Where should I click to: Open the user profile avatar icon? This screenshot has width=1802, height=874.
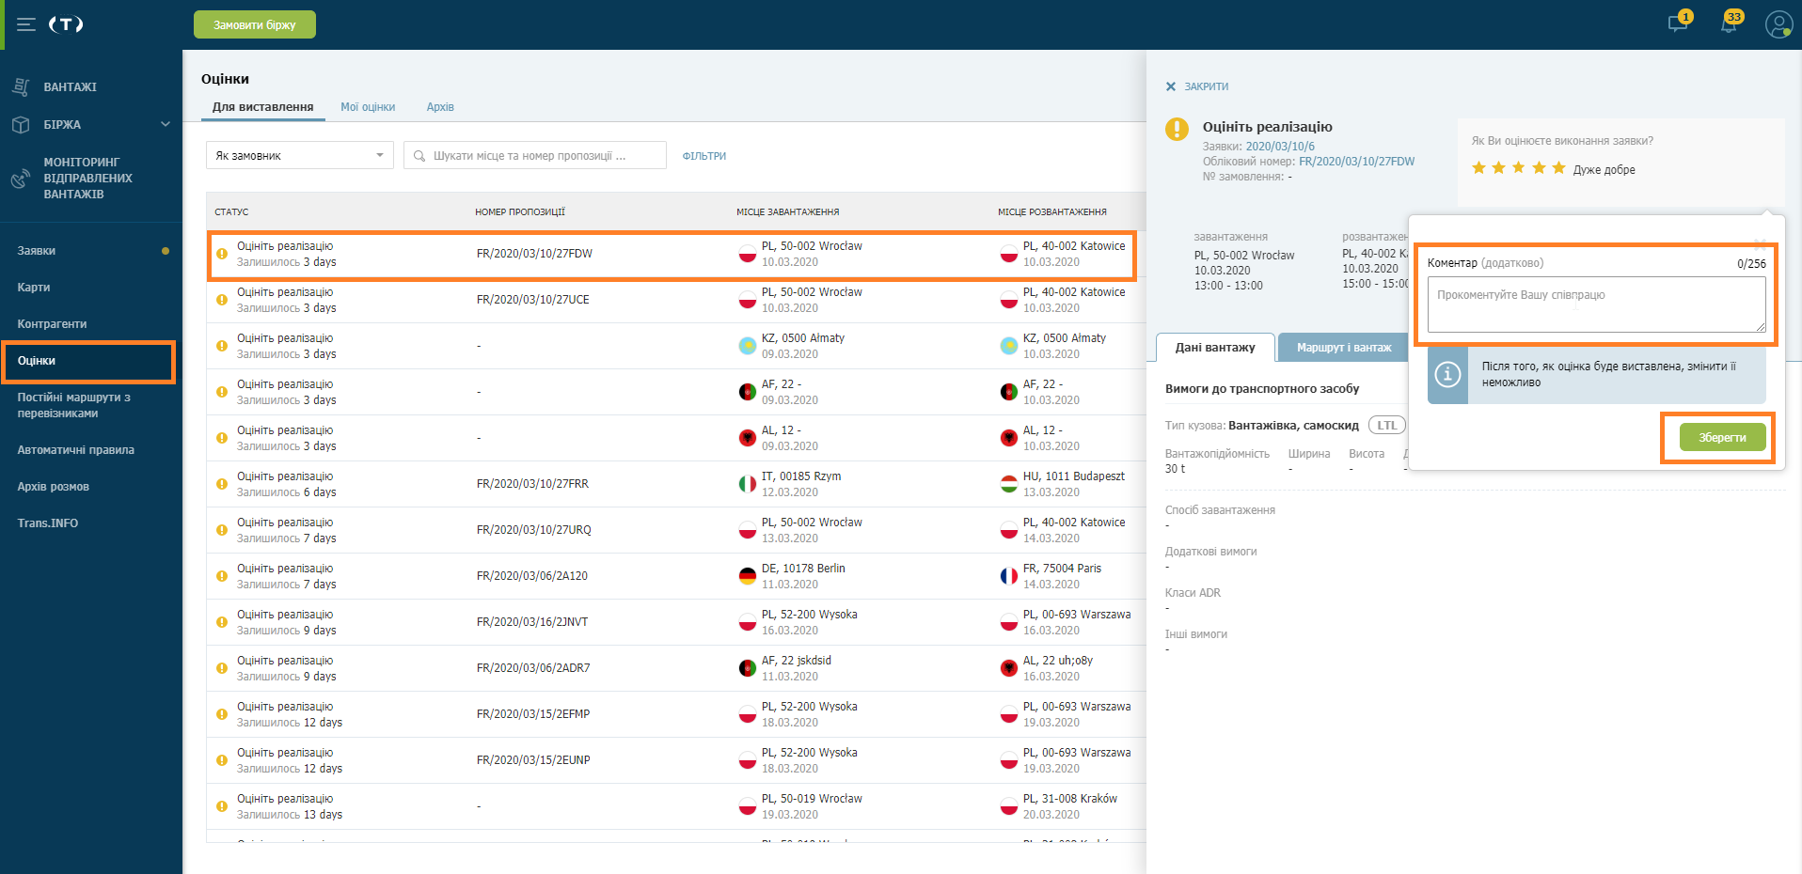coord(1778,24)
